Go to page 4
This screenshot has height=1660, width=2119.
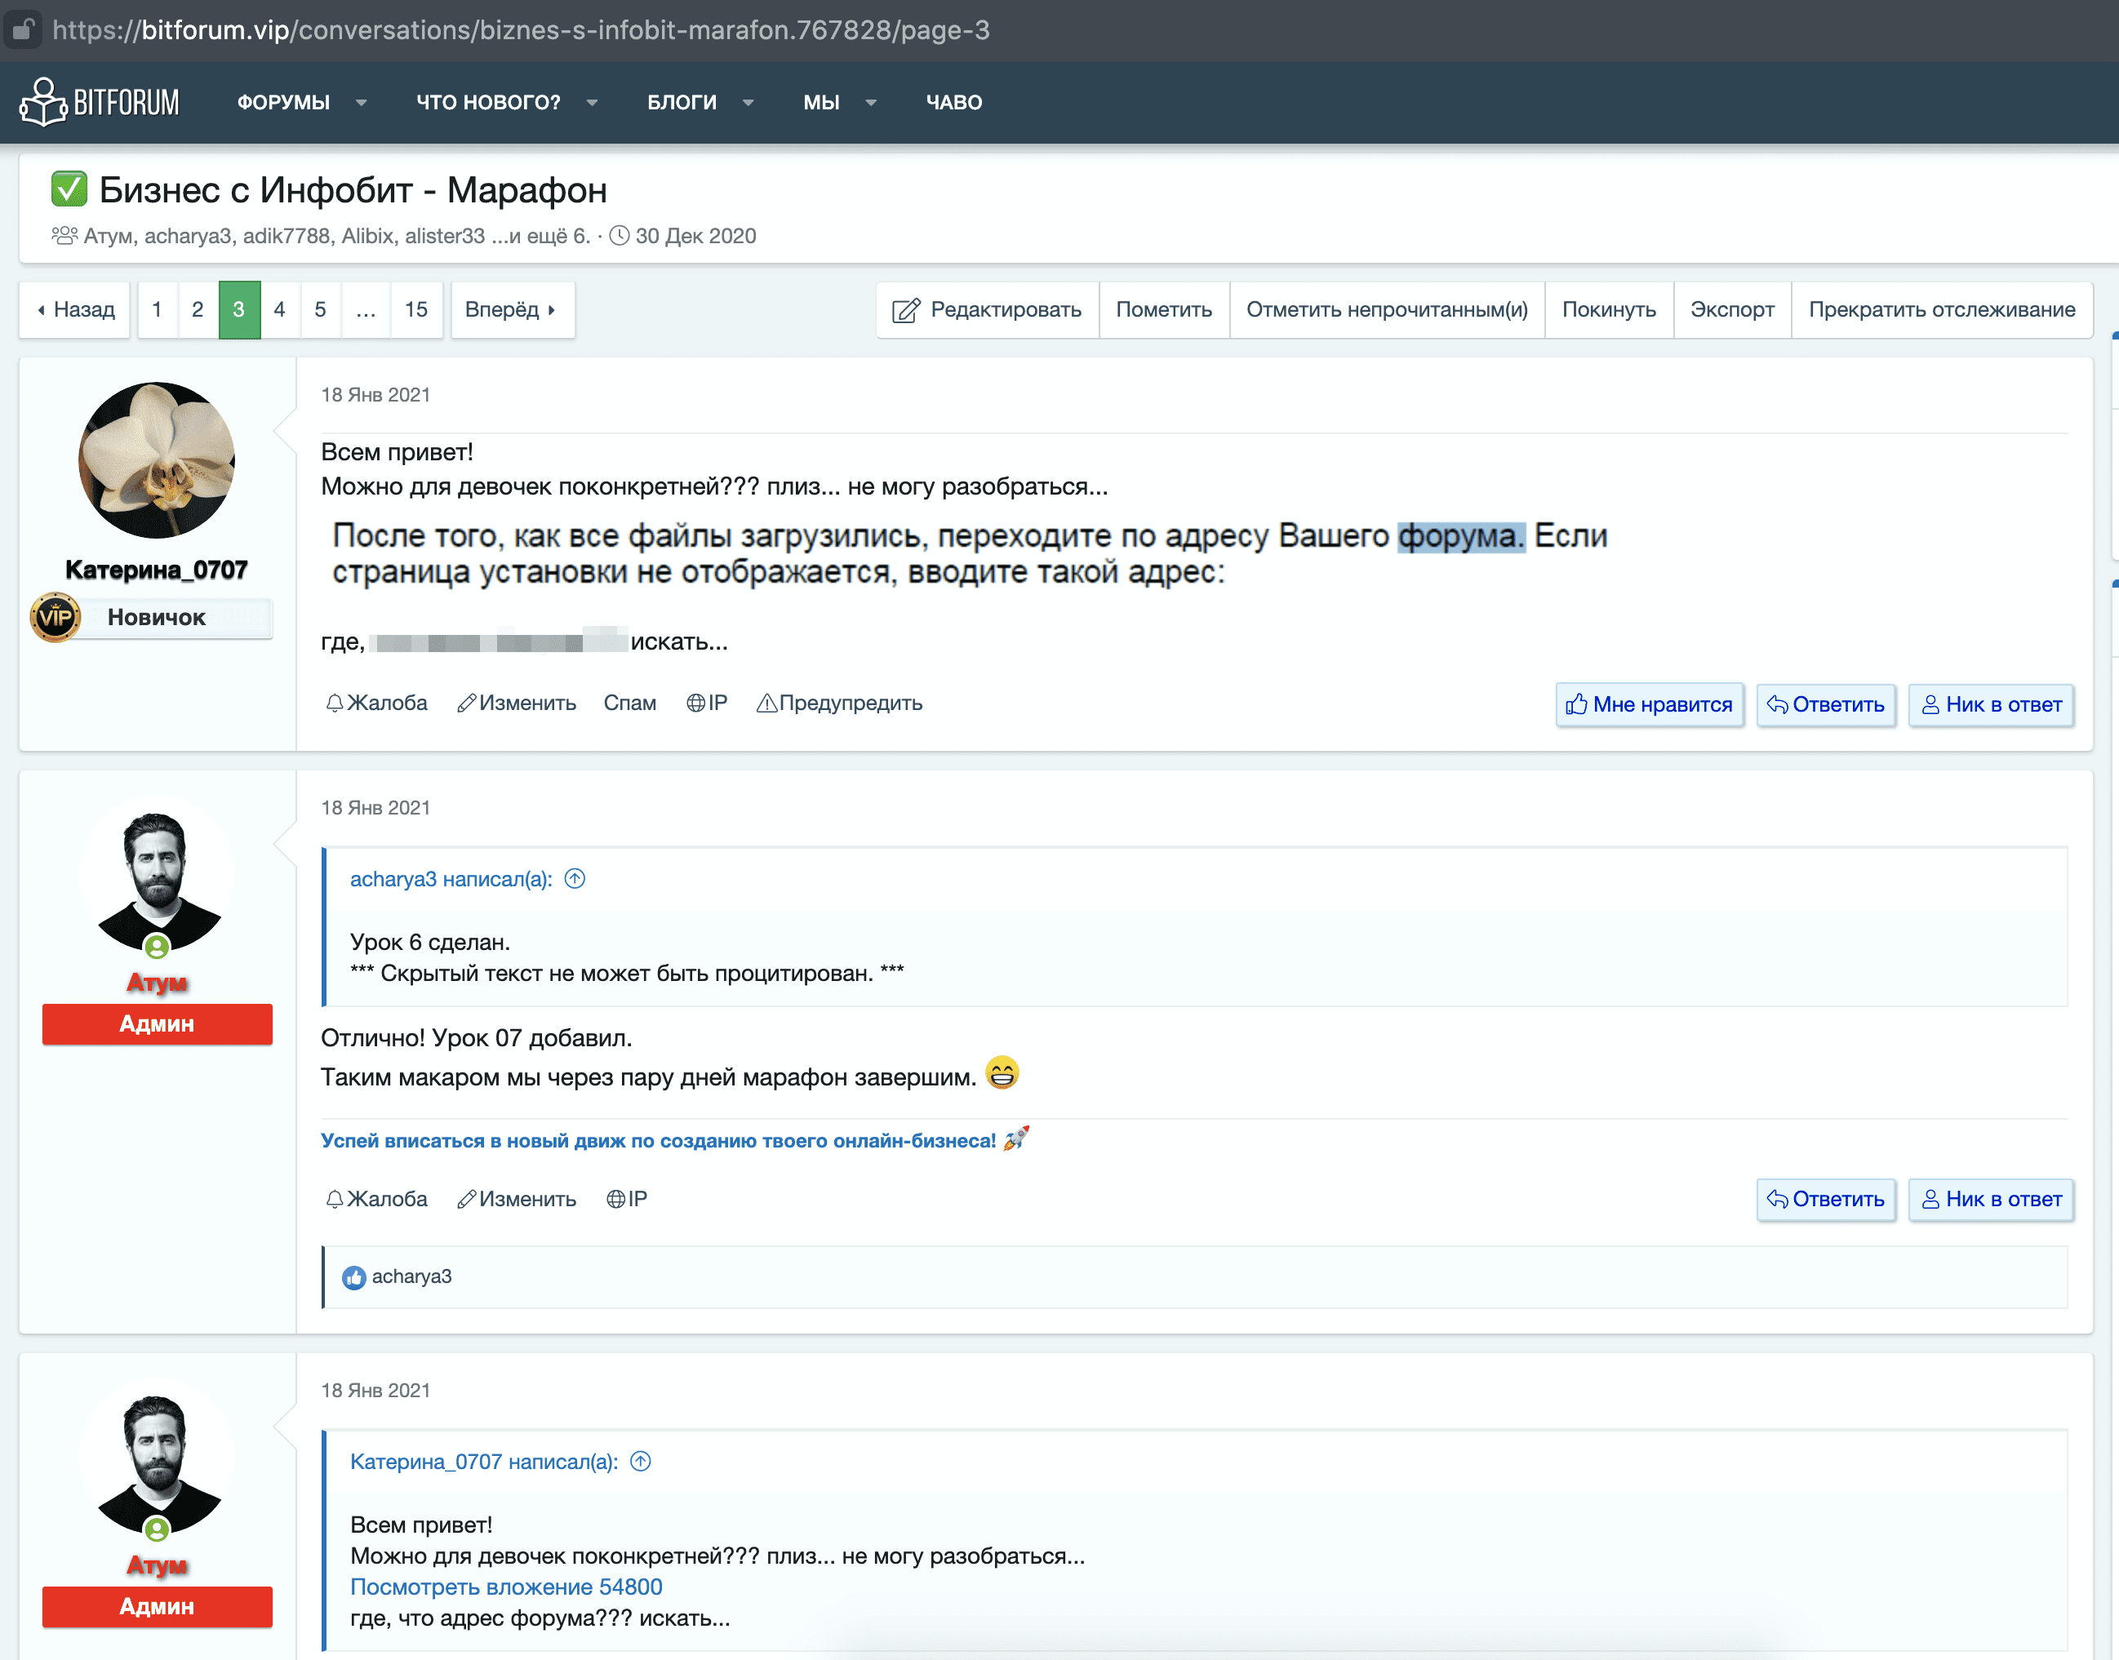[x=280, y=310]
